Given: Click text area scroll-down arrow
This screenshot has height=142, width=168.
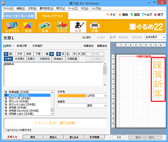Looking at the screenshot, I should tap(105, 85).
